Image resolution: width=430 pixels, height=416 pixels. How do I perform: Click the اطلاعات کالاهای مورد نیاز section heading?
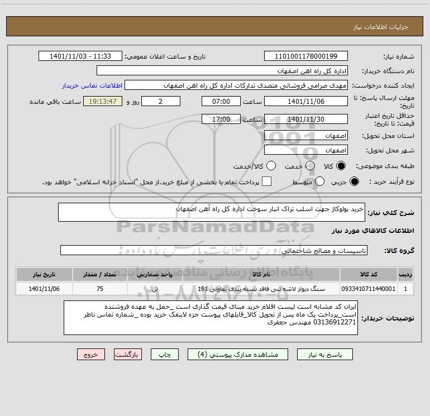[373, 231]
